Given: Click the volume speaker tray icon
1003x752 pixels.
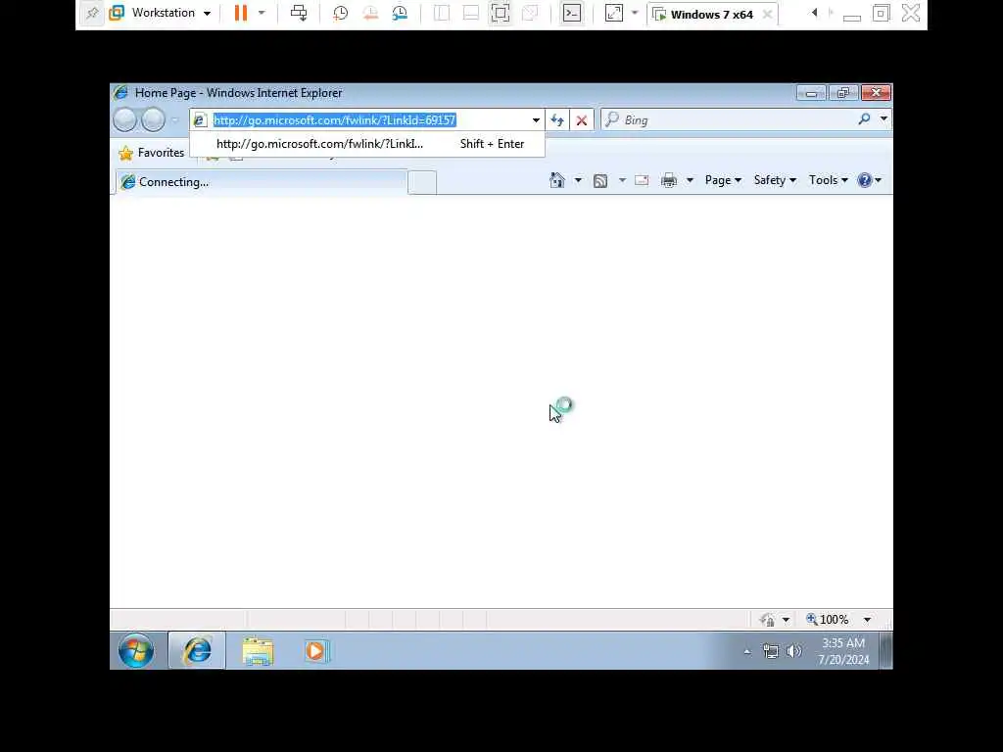Looking at the screenshot, I should tap(793, 651).
